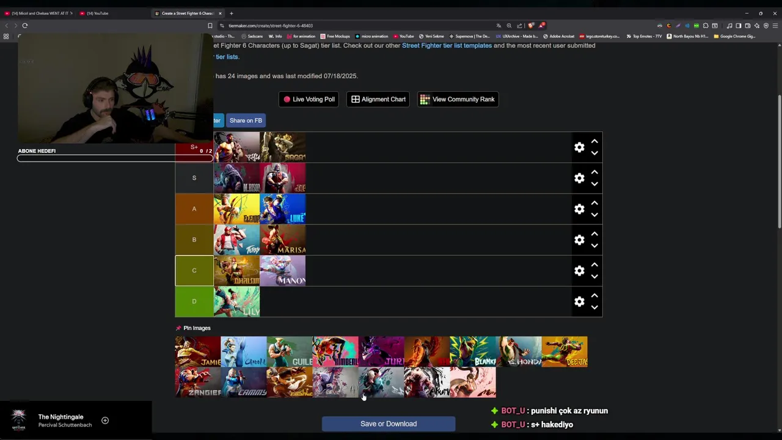Move D tier row down
The image size is (782, 440).
pos(594,307)
